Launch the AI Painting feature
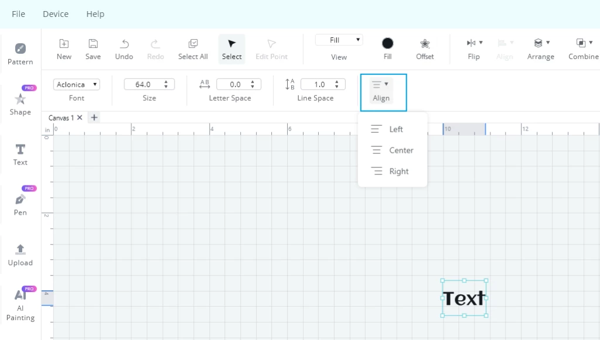The image size is (600, 340). [x=21, y=305]
